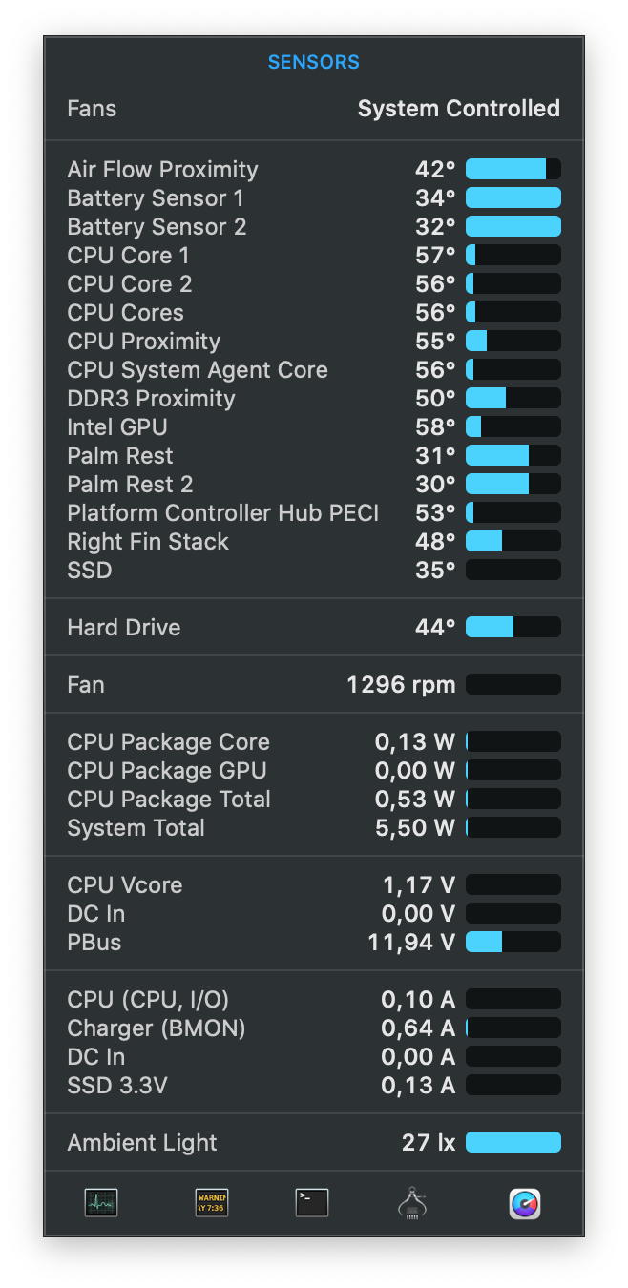Open the iStat Menus app icon
This screenshot has width=628, height=1288.
524,1203
